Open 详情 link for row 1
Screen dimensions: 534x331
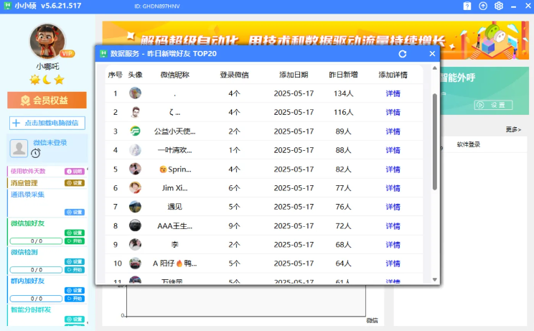tap(393, 93)
